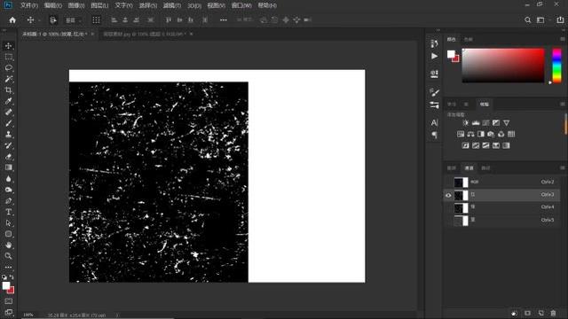Click the three-dots more options button
The height and width of the screenshot is (319, 568).
click(224, 20)
